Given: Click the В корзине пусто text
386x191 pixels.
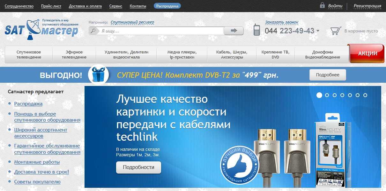Looking at the screenshot, I should point(361,31).
